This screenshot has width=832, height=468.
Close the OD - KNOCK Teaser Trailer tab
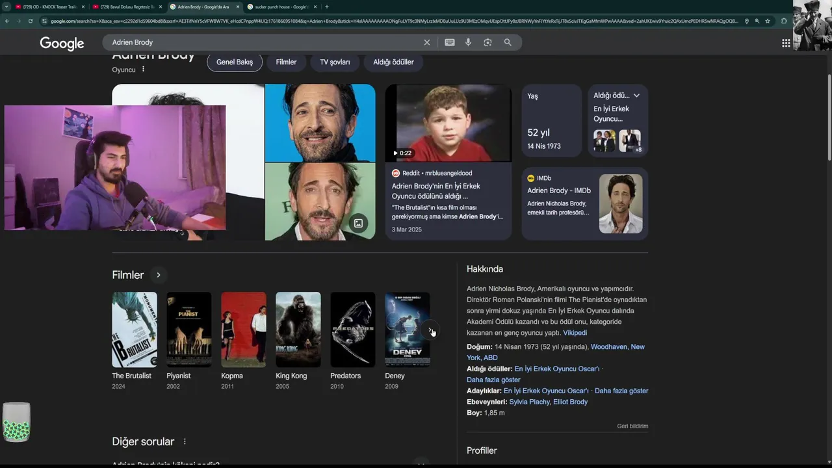(83, 6)
